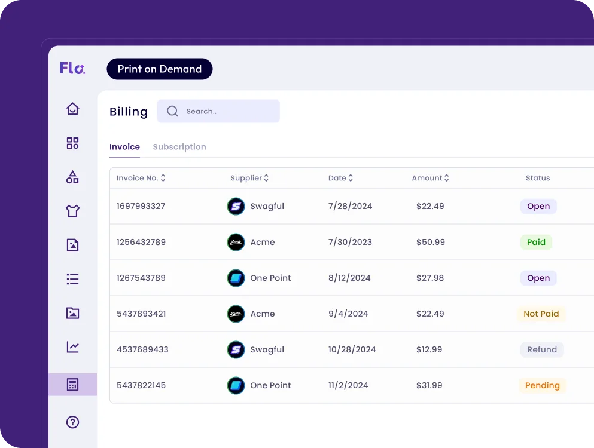Click the amount $12.99
The height and width of the screenshot is (448, 594).
(x=429, y=349)
